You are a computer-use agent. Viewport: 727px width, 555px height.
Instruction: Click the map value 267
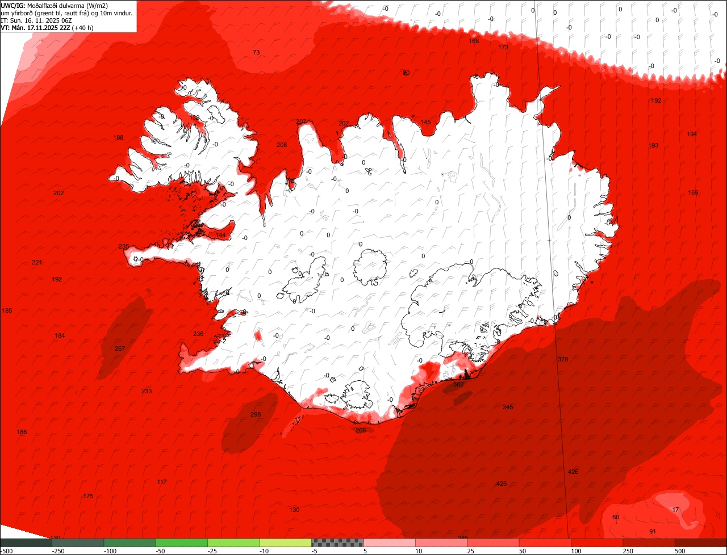click(120, 348)
